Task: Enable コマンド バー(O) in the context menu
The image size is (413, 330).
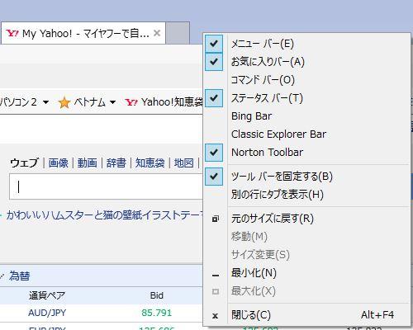Action: click(306, 80)
